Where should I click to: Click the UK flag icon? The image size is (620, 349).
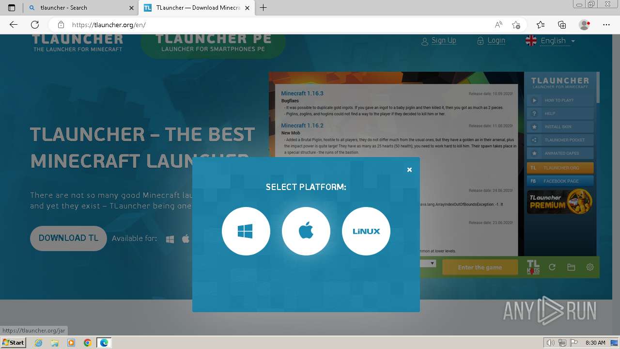(x=531, y=41)
